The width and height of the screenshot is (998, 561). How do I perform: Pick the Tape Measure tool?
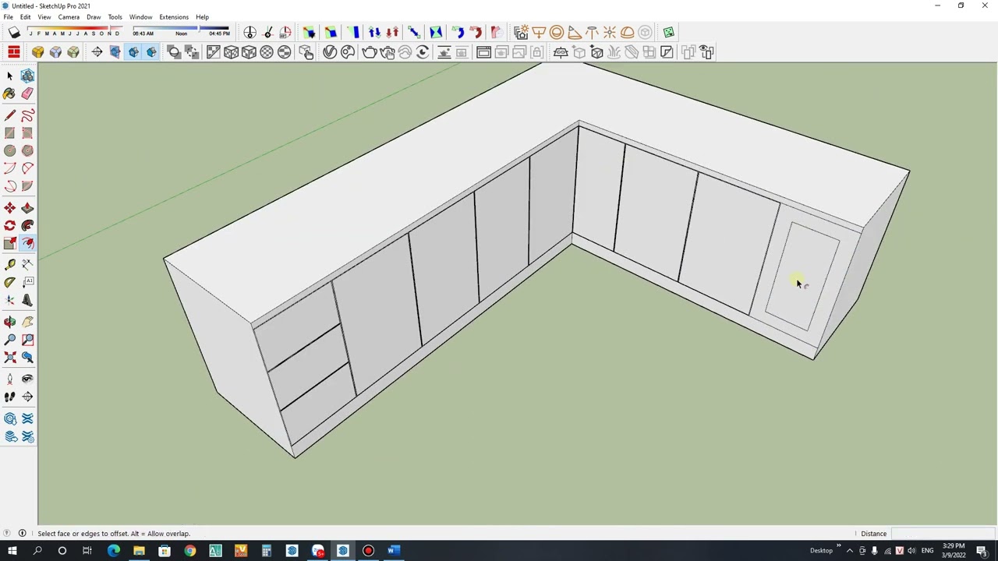9,265
